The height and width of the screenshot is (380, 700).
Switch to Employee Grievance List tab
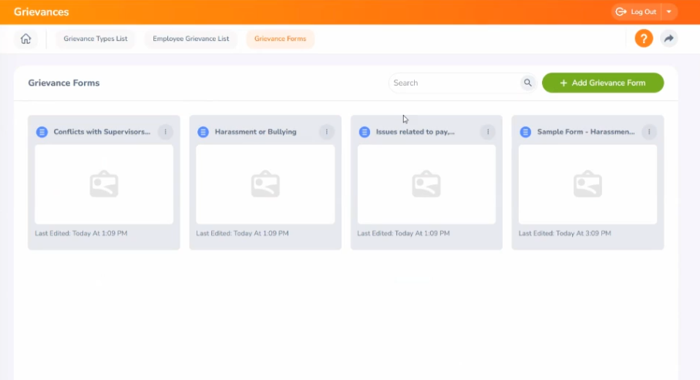click(x=190, y=39)
